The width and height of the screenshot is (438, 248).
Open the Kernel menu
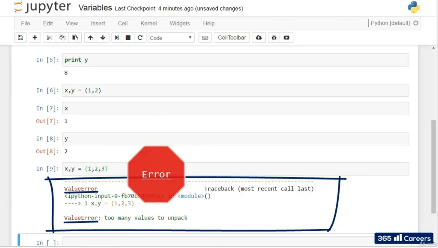click(x=148, y=24)
